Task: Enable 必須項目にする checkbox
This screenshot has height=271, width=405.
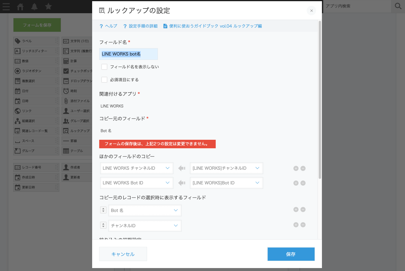Action: [x=104, y=80]
